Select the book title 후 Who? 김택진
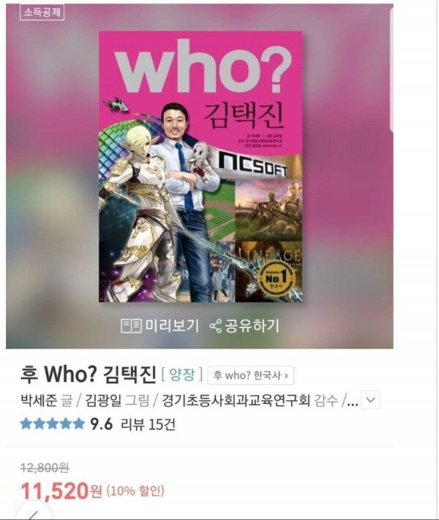 pos(89,374)
